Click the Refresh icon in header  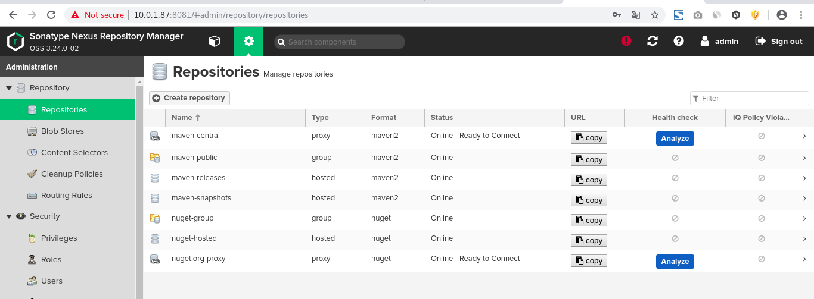(653, 41)
